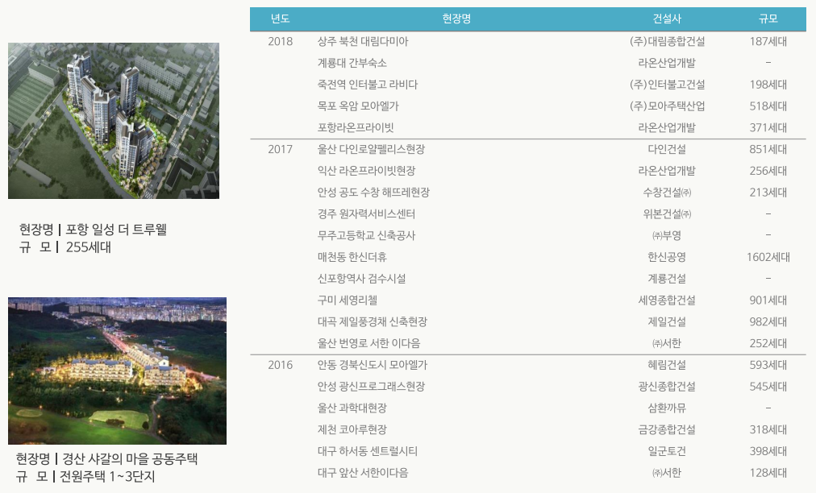This screenshot has height=493, width=816.
Task: Click the 901세대 scale value
Action: 768,300
